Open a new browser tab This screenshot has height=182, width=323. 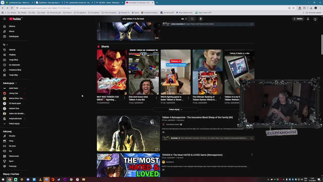pyautogui.click(x=157, y=3)
